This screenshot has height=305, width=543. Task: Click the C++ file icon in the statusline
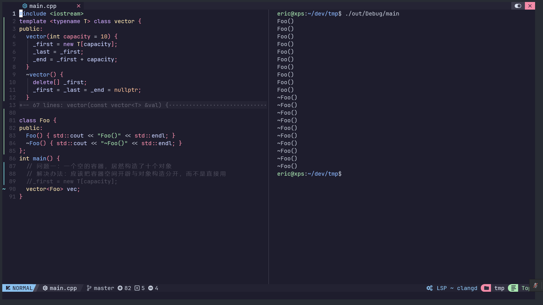(x=45, y=288)
